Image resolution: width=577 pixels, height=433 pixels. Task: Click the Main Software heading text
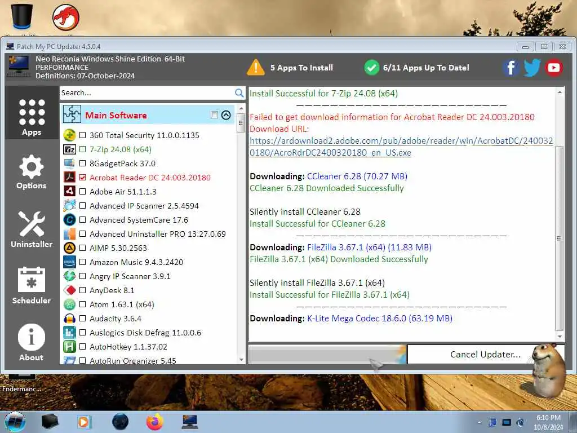116,115
